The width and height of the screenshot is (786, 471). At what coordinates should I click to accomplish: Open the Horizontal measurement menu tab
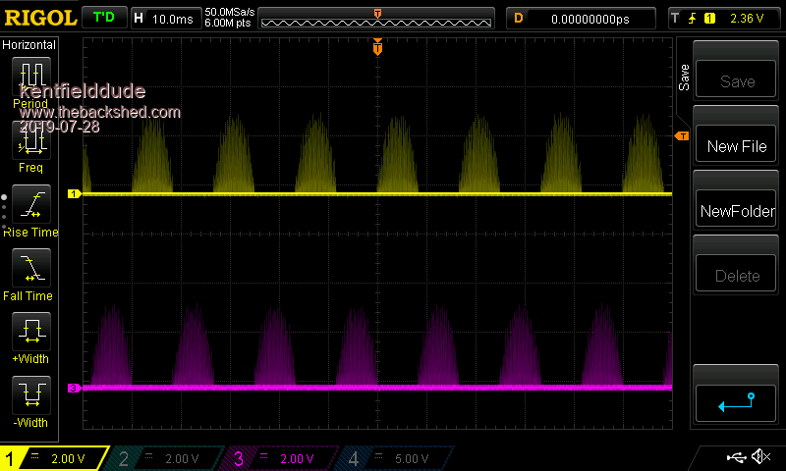(x=28, y=45)
